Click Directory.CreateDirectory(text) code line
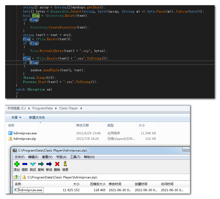The height and width of the screenshot is (199, 220). coord(59,27)
